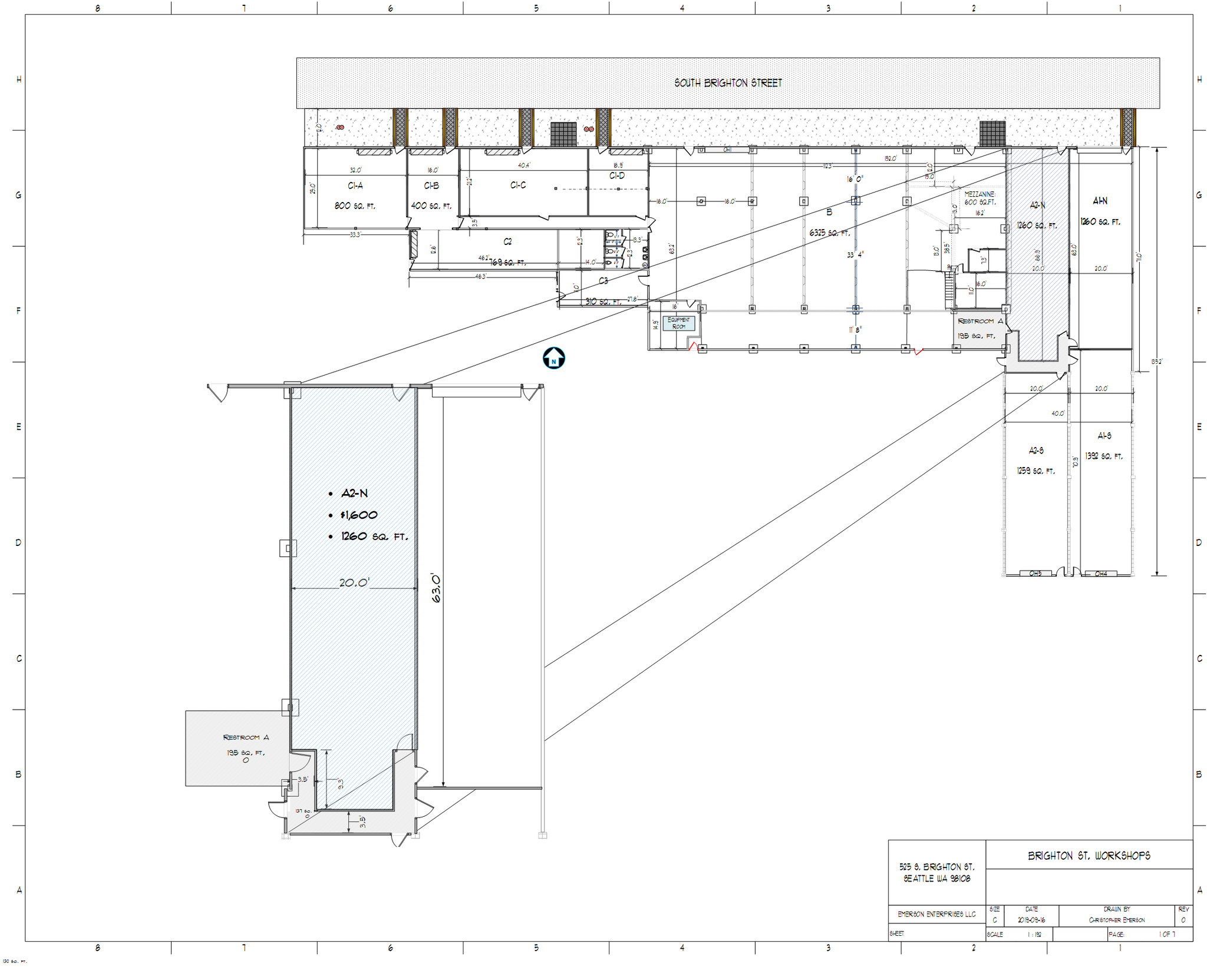Click the A1-N unit label
Viewport: 1207px width, 967px height.
1100,201
